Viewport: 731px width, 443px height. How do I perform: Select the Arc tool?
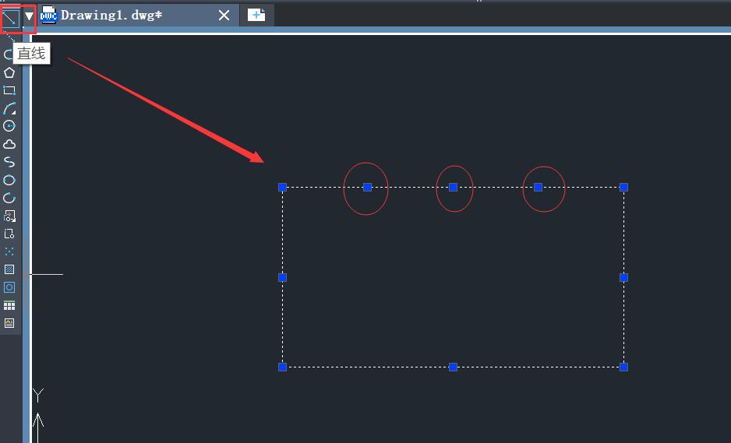pyautogui.click(x=9, y=108)
